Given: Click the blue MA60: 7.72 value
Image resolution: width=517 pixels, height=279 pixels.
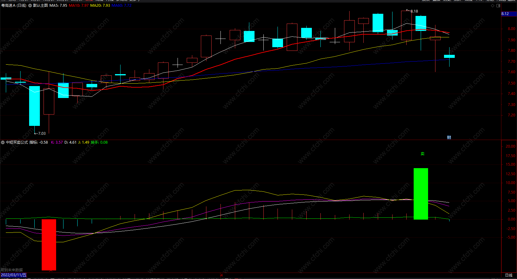Looking at the screenshot, I should pyautogui.click(x=122, y=6).
